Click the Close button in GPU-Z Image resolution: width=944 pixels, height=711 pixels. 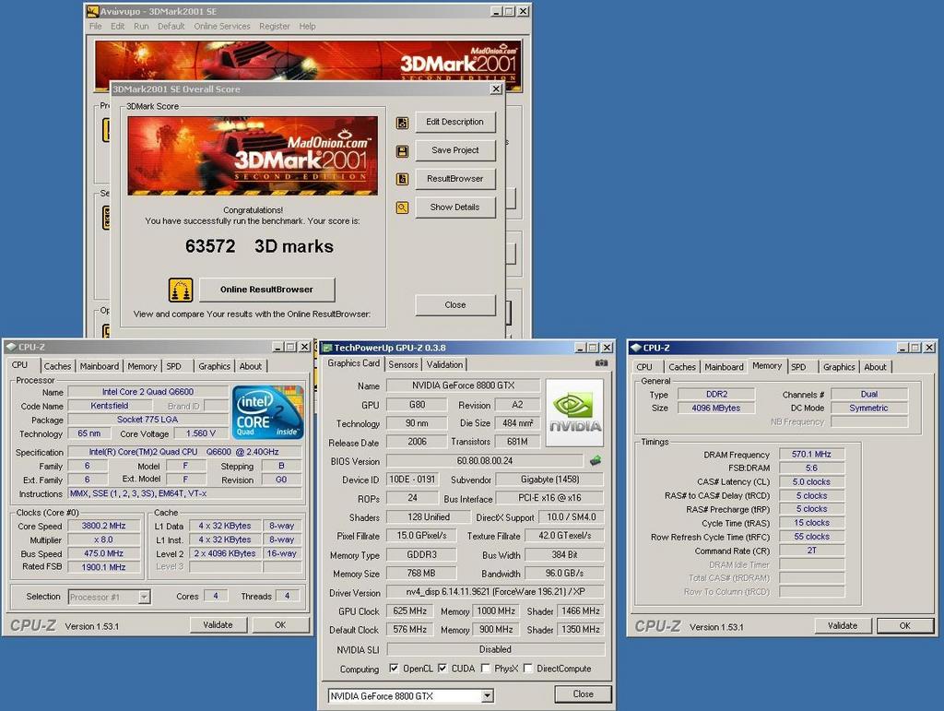(x=583, y=694)
